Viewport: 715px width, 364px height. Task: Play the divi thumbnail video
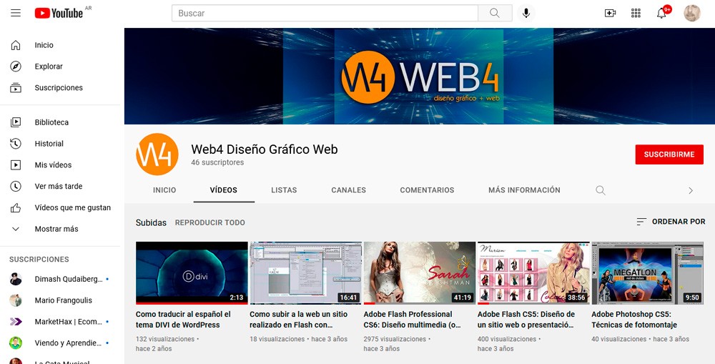click(192, 272)
